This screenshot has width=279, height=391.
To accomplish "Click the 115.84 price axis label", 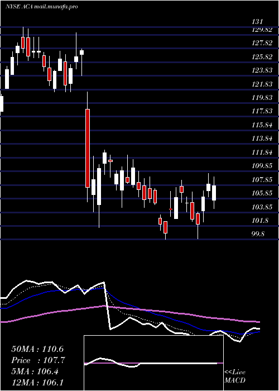I will coord(262,125).
